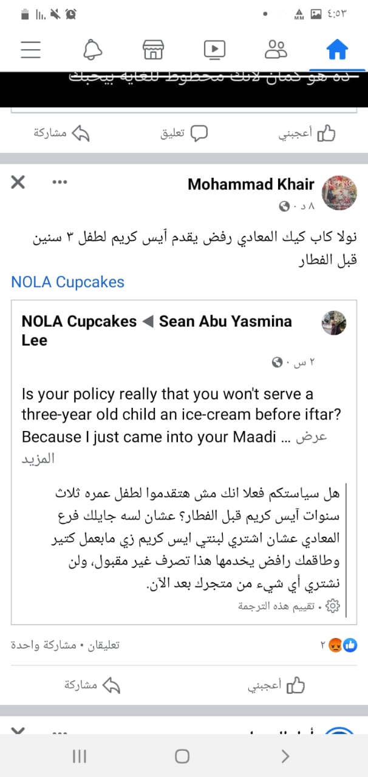
Task: Open the notifications bell
Action: coord(92,49)
